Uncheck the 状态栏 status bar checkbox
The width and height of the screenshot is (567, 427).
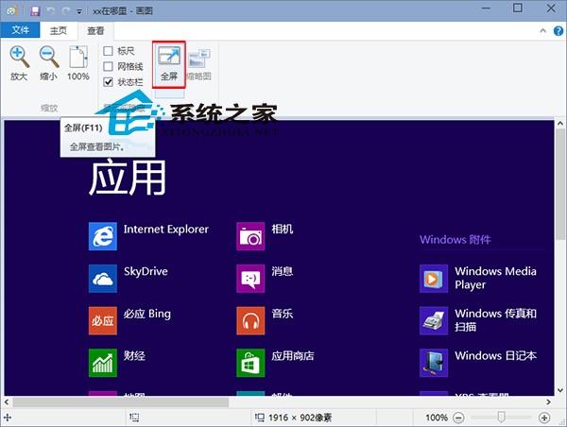(x=109, y=82)
